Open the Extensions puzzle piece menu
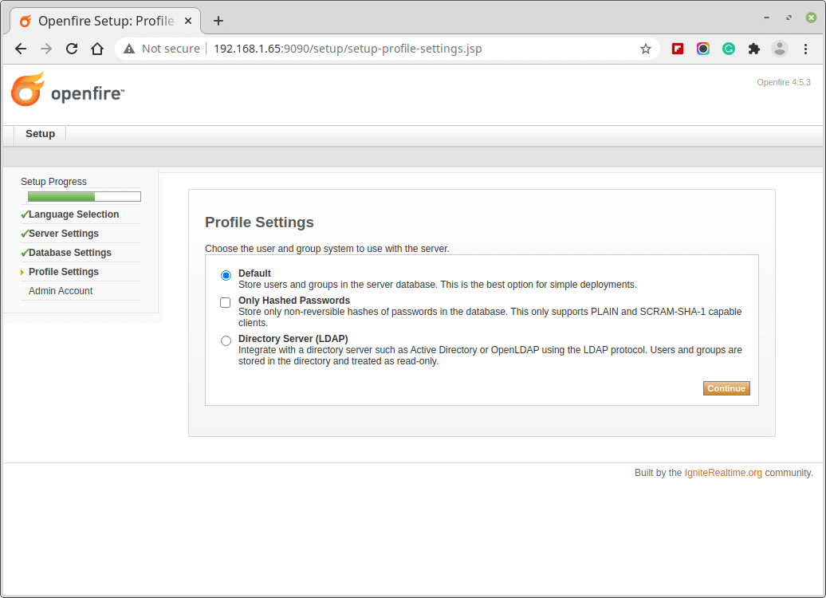826x598 pixels. point(754,49)
